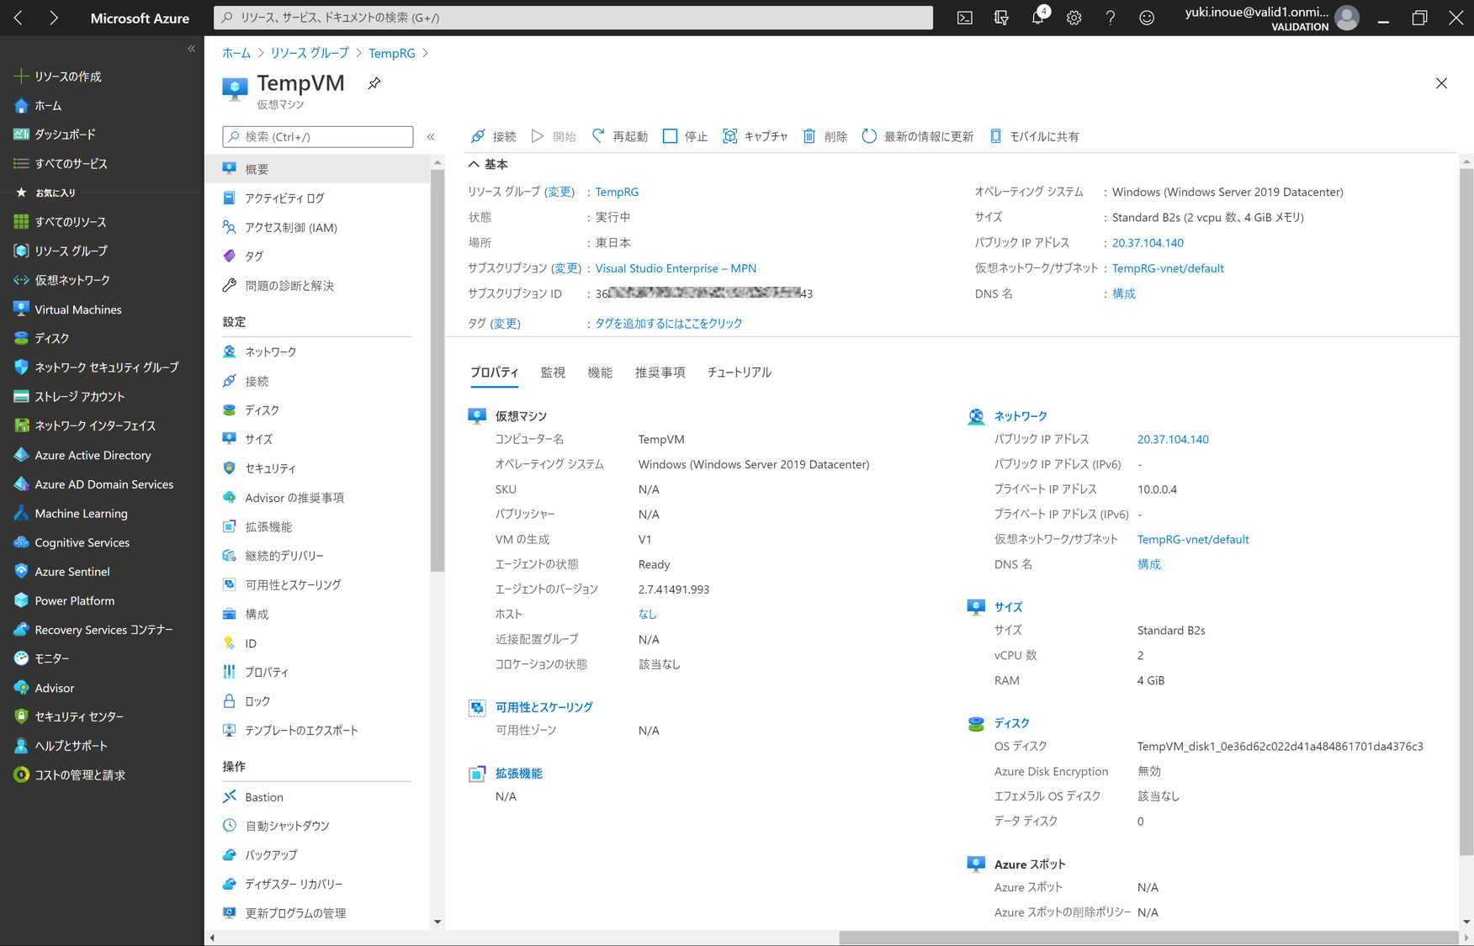Click the ディスク heading in properties

[x=1011, y=723]
